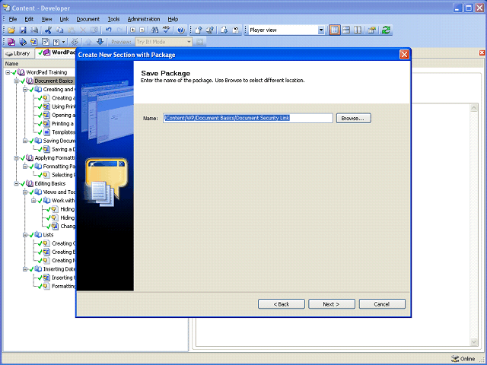The width and height of the screenshot is (487, 365).
Task: Click the Undo arrow icon
Action: [108, 30]
